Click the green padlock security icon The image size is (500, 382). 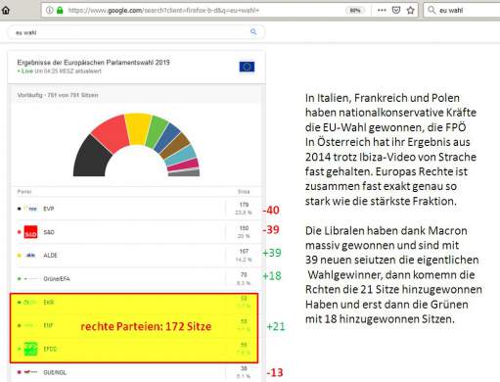(60, 10)
